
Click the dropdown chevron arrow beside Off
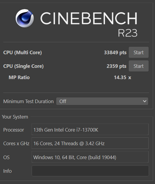pyautogui.click(x=145, y=101)
